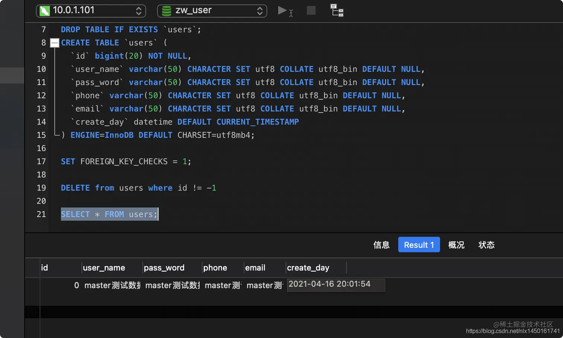Click the connection icon beside 10.0.1.101
563x338 pixels.
click(x=45, y=11)
